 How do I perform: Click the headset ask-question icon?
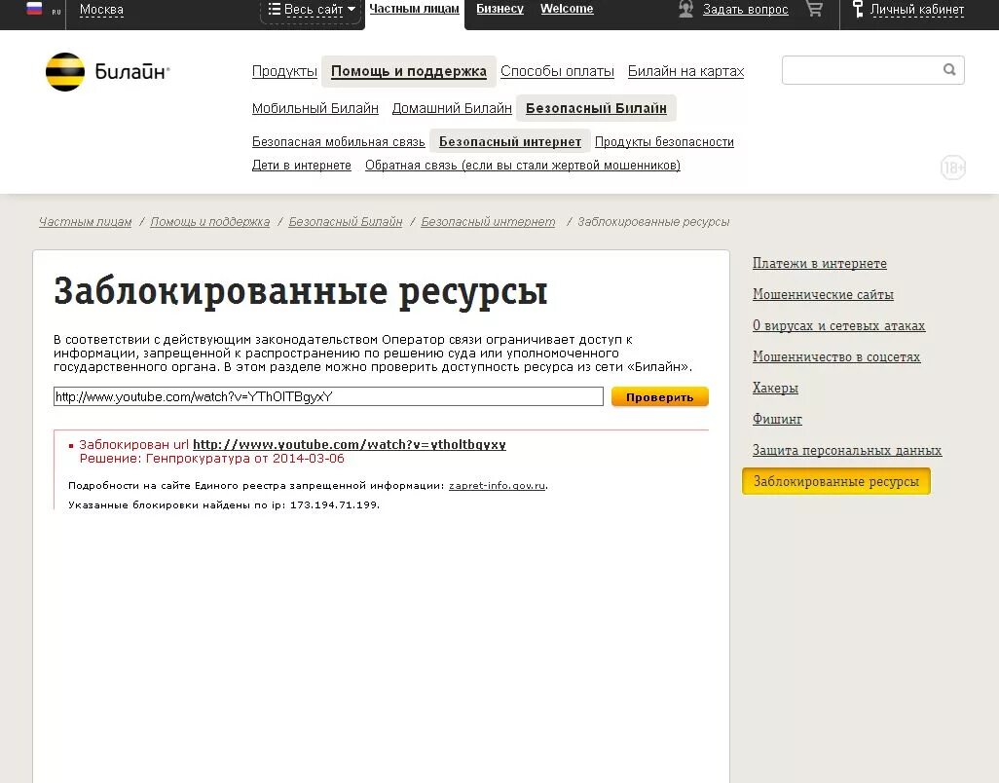coord(686,9)
